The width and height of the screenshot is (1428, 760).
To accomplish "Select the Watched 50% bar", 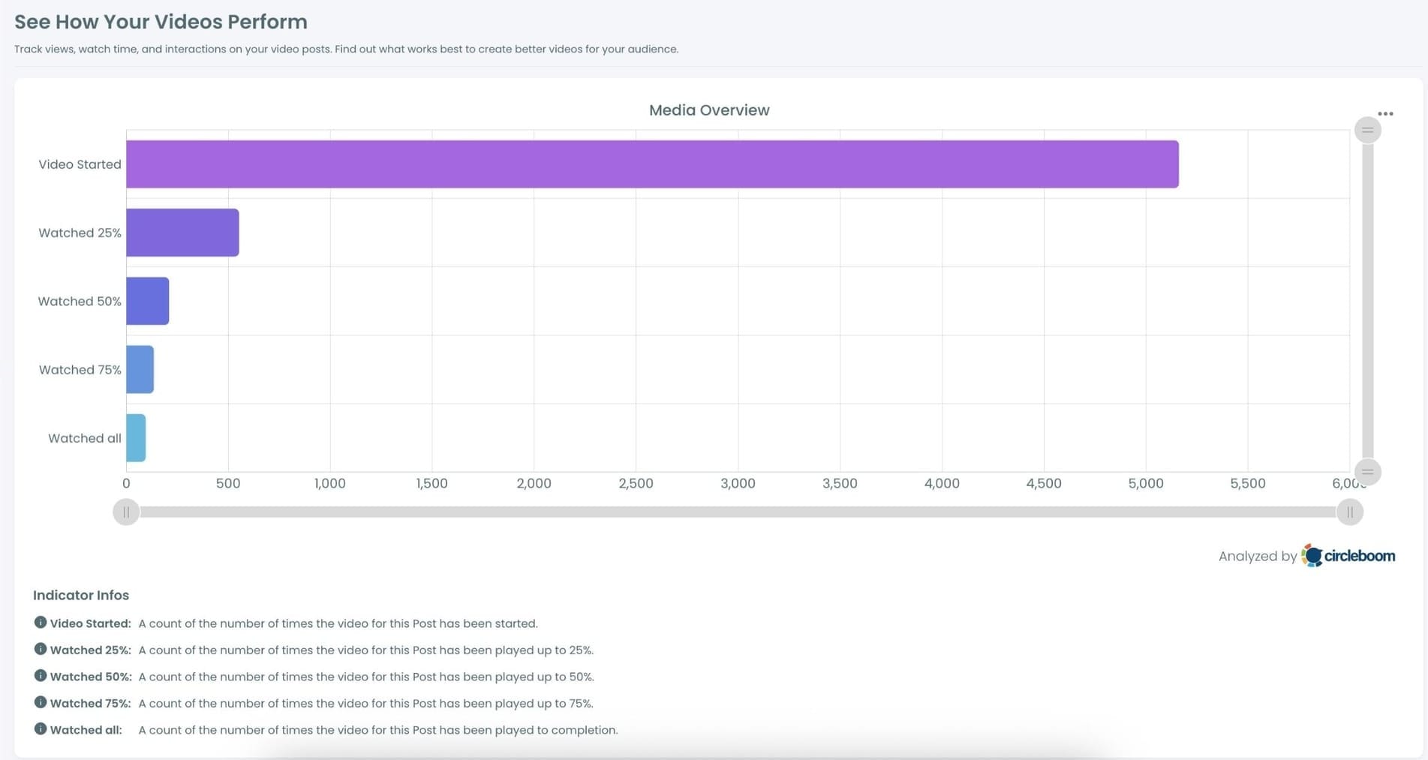I will coord(146,301).
